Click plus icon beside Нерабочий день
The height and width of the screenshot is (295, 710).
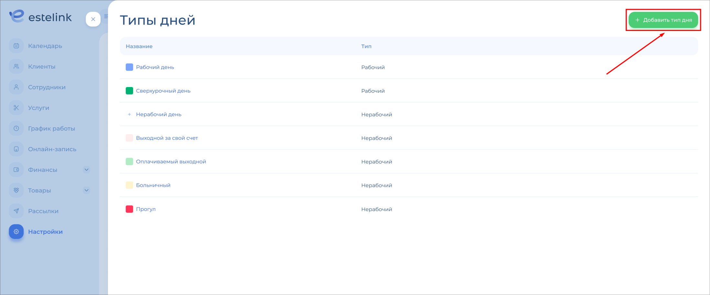[x=129, y=114]
